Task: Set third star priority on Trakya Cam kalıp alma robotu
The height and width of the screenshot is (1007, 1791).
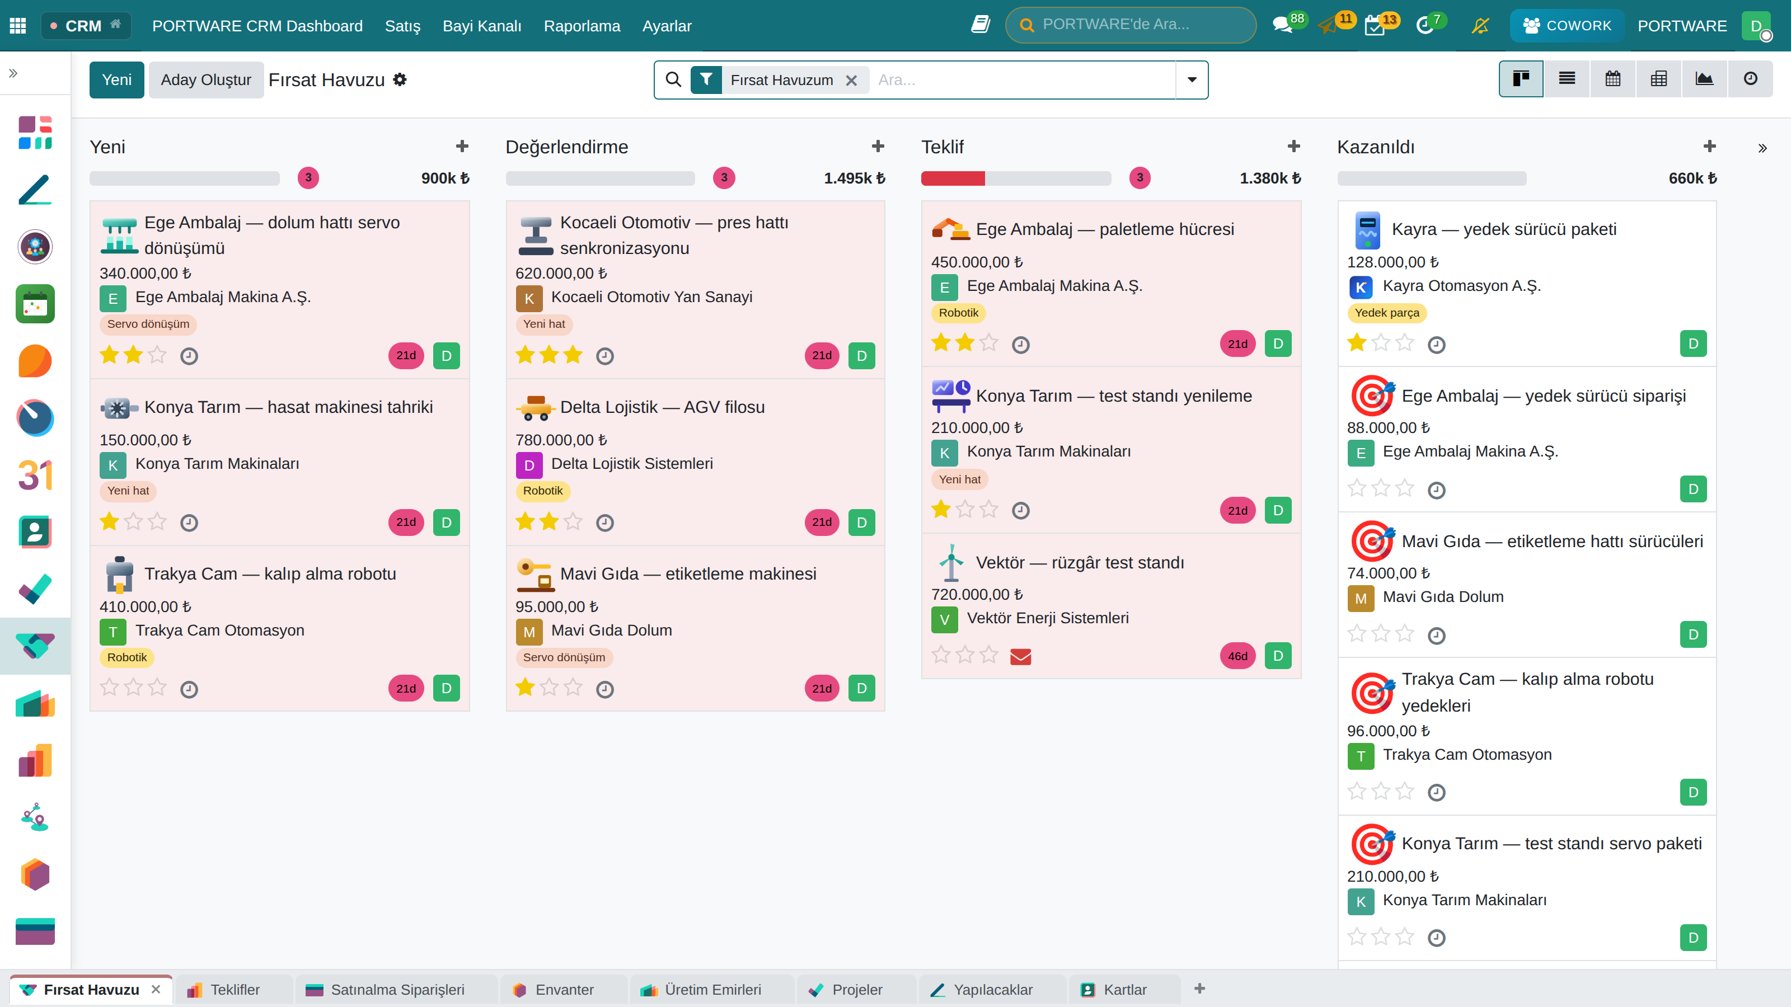Action: click(x=158, y=688)
